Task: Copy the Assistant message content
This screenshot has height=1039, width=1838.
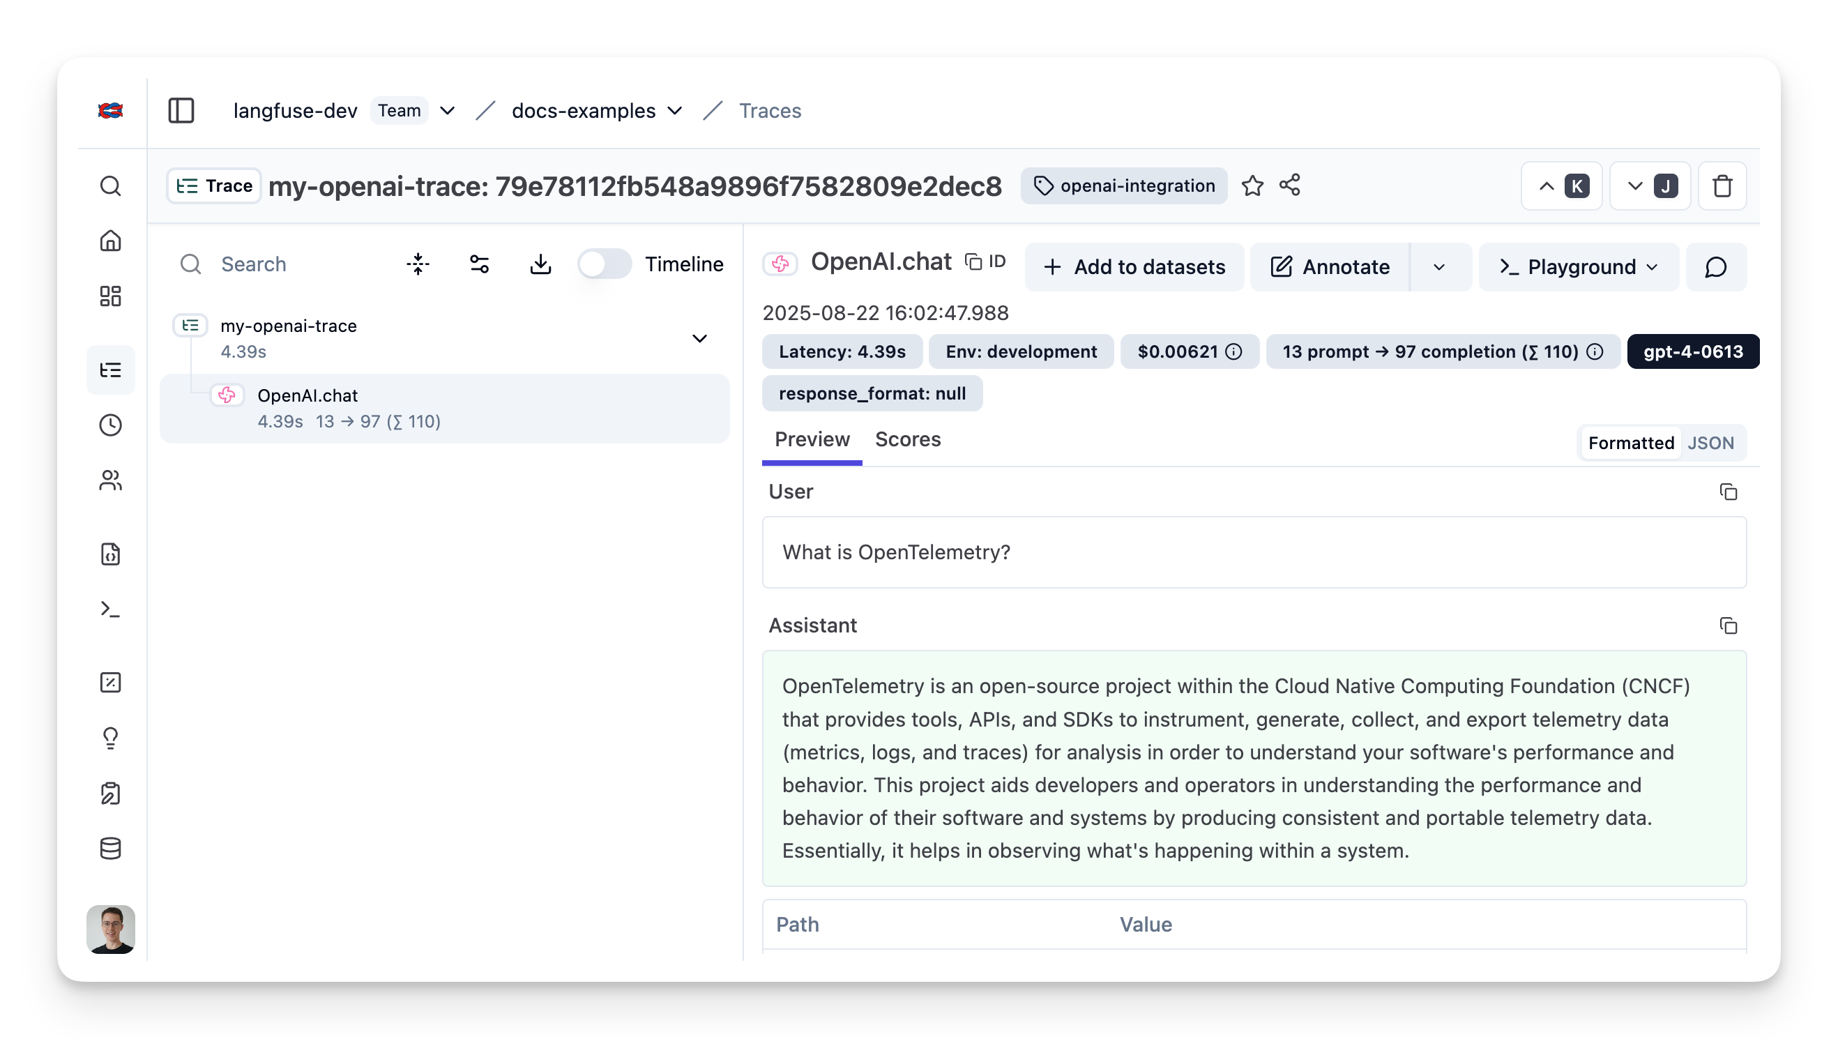Action: (1729, 625)
